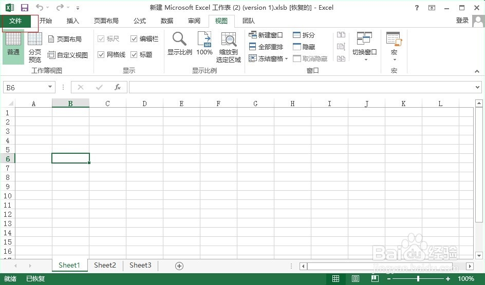Open the Name Box dropdown arrow

[x=50, y=87]
